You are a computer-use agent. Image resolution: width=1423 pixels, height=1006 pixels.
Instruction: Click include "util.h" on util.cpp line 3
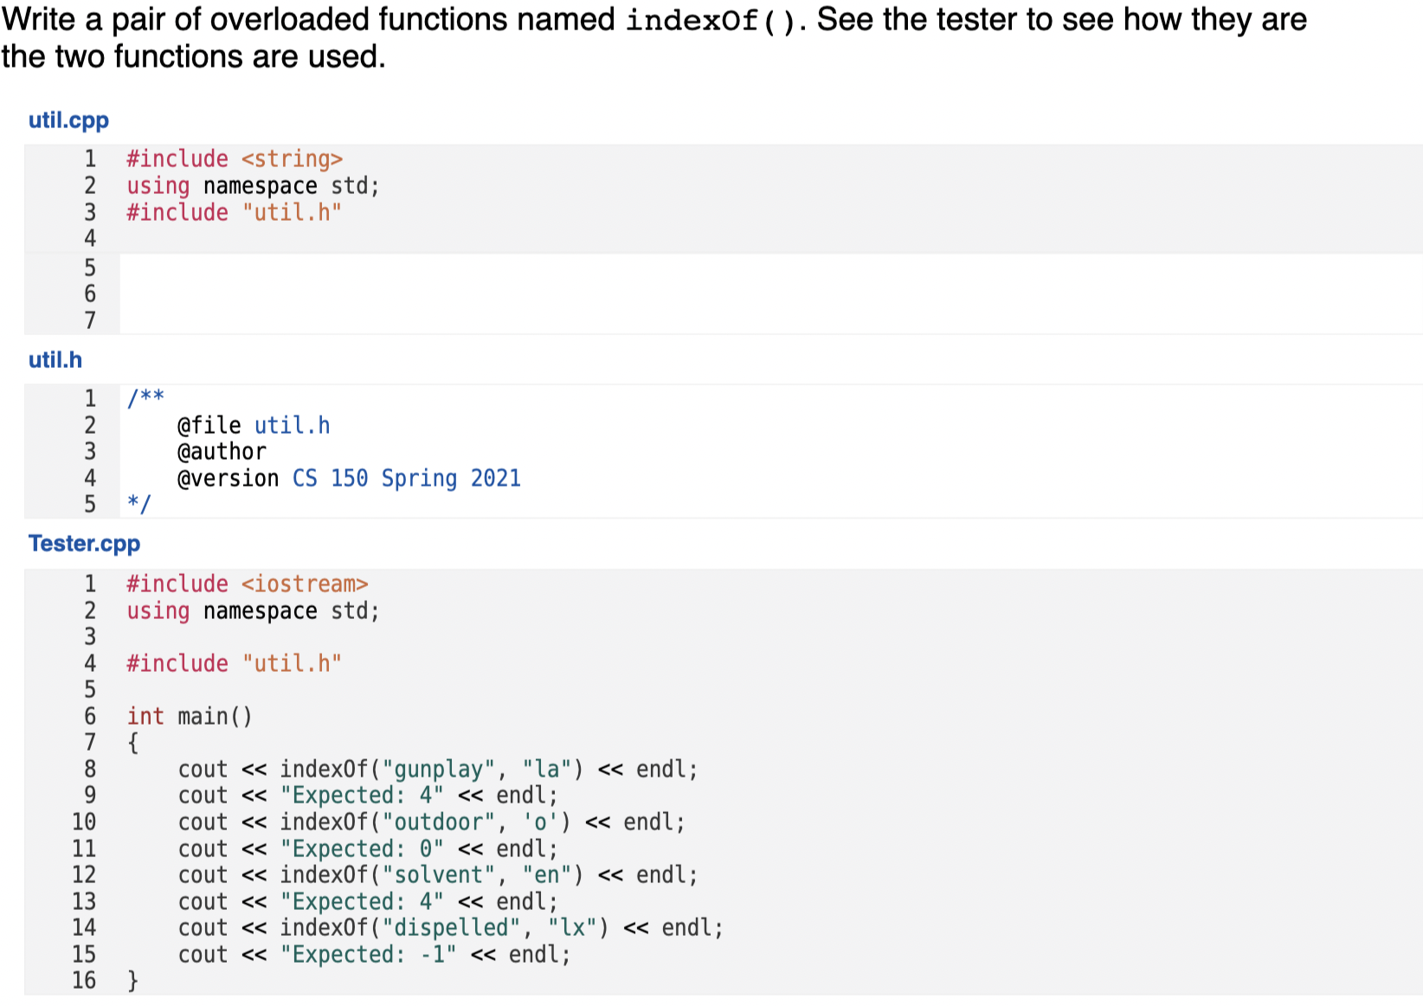(x=234, y=212)
